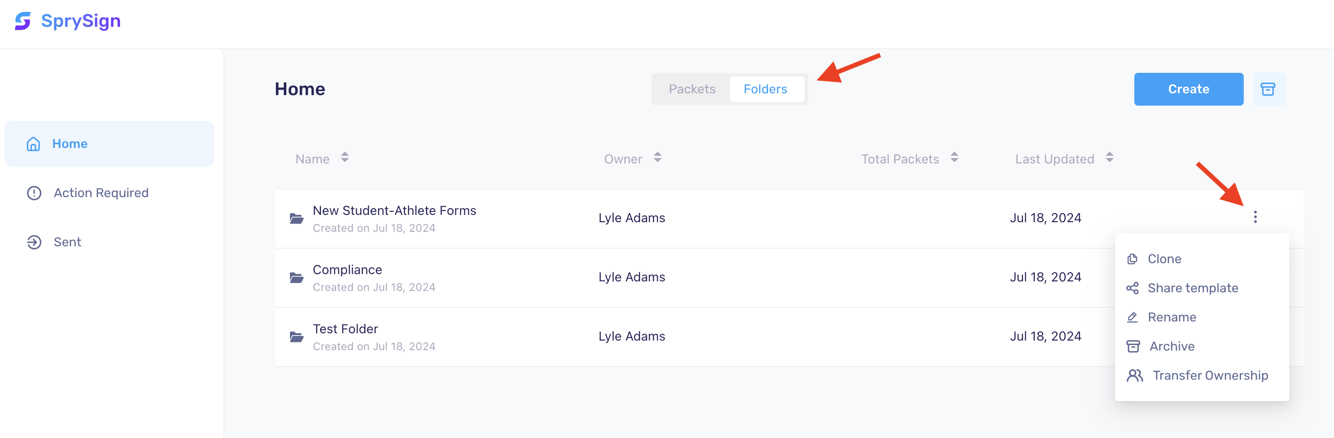This screenshot has height=438, width=1334.
Task: Switch to the Packets view
Action: click(x=691, y=89)
